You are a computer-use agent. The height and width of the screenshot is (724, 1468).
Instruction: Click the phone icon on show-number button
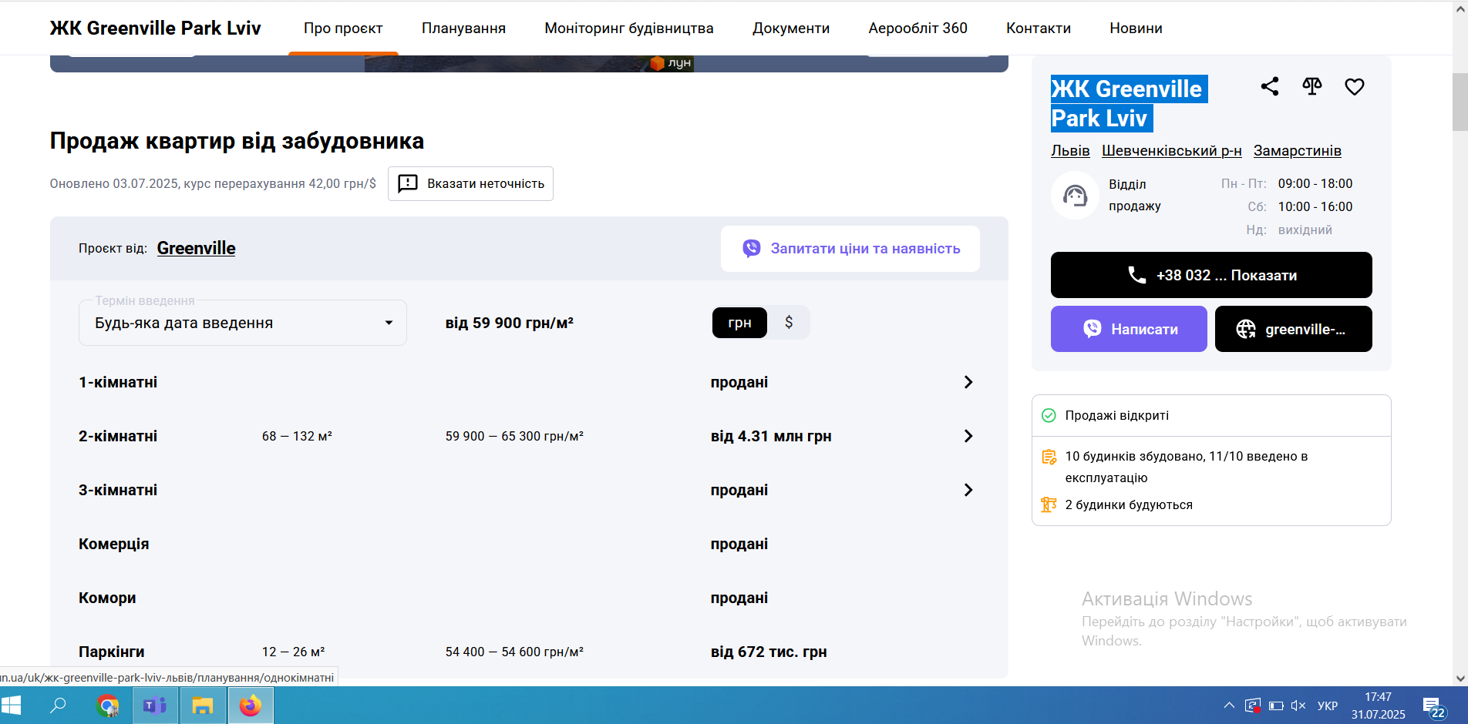tap(1136, 275)
